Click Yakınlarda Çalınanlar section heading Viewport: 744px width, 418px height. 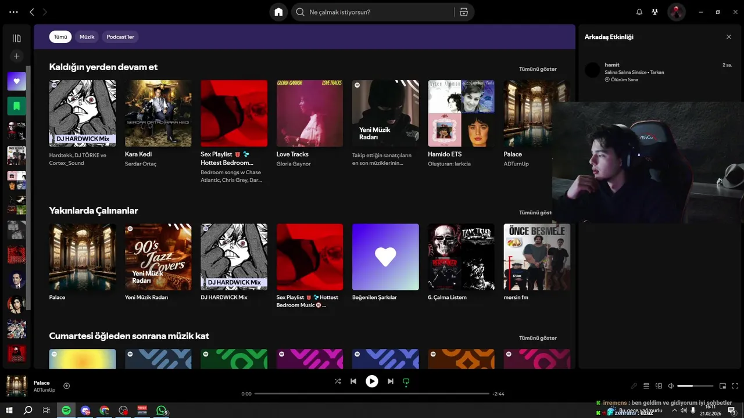click(94, 210)
